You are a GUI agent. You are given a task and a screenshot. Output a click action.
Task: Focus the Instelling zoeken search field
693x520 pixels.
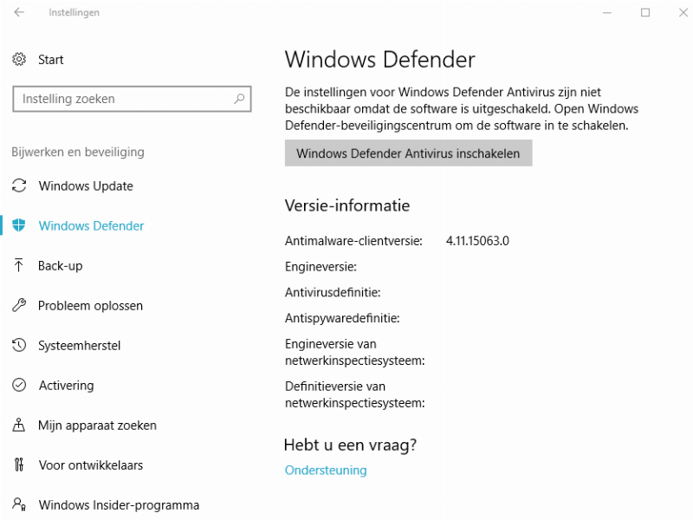point(121,99)
